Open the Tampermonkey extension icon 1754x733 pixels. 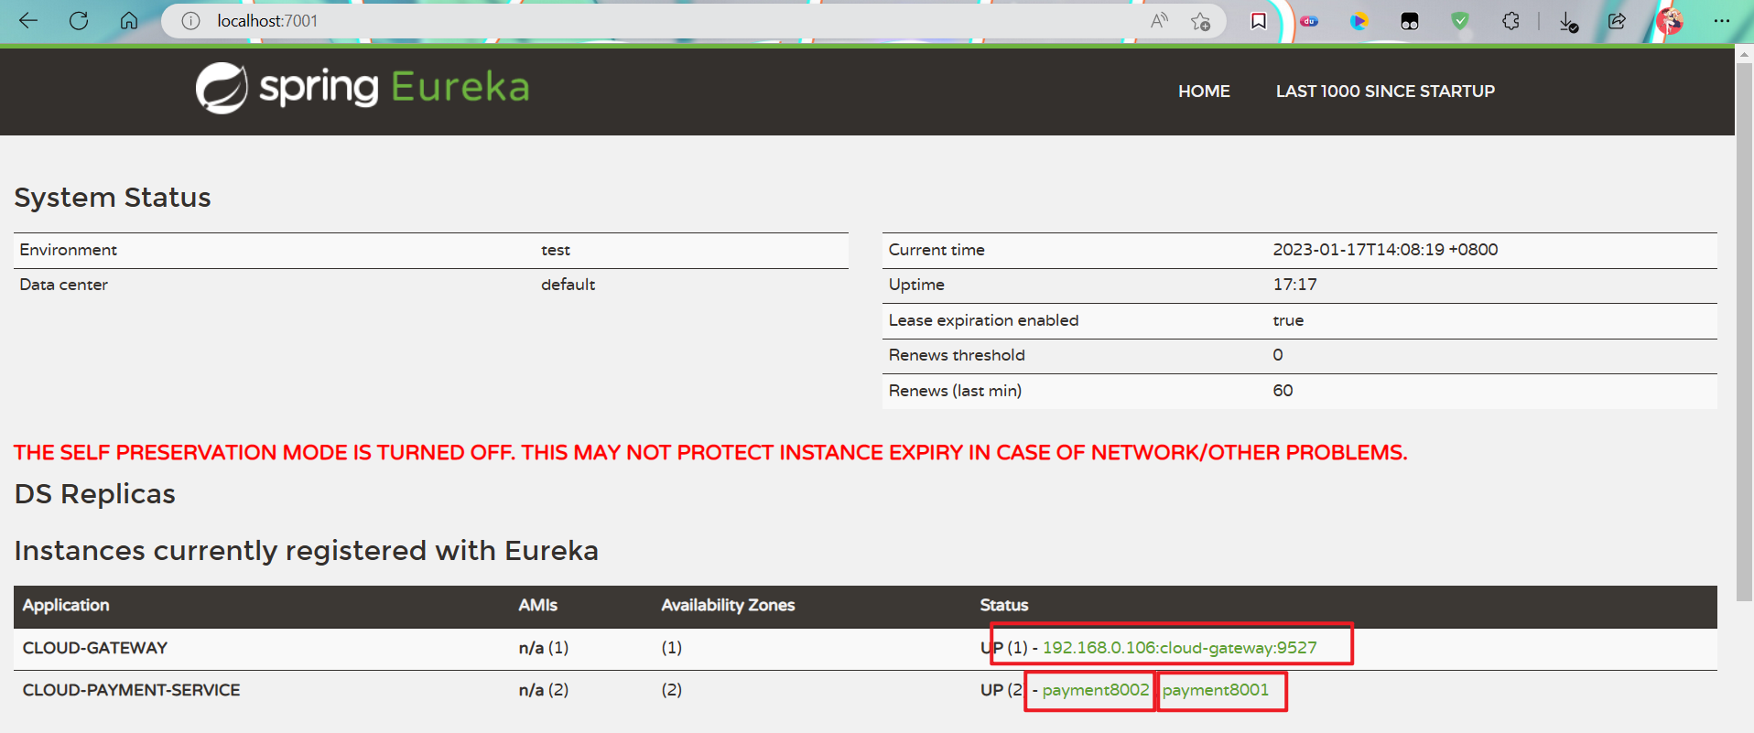click(x=1410, y=21)
